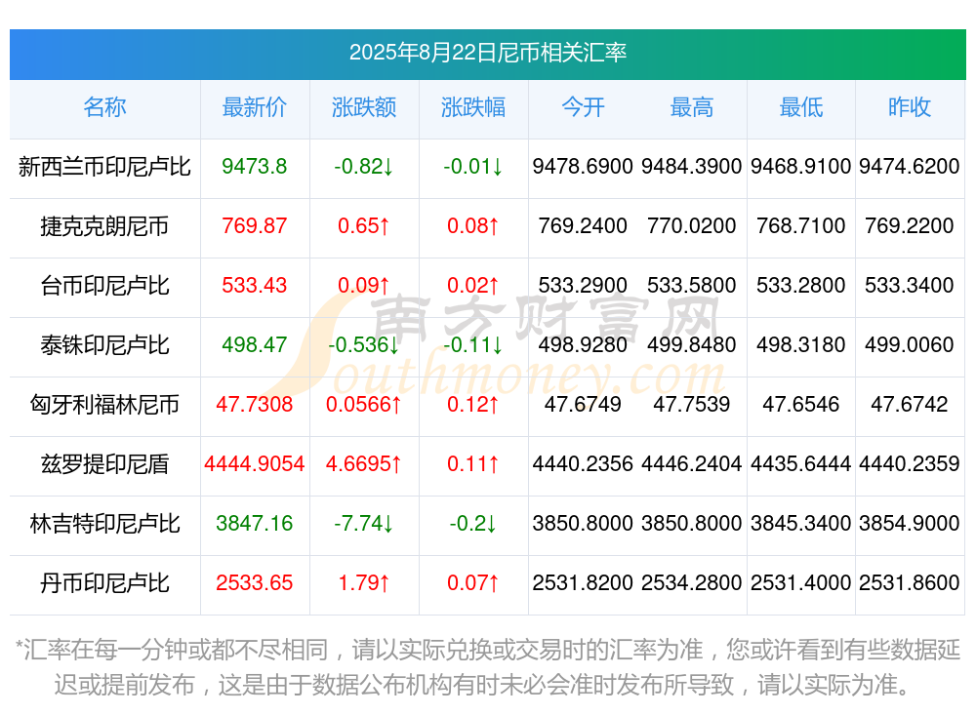
Task: Click opening value 769.2400
Action: coord(583,225)
